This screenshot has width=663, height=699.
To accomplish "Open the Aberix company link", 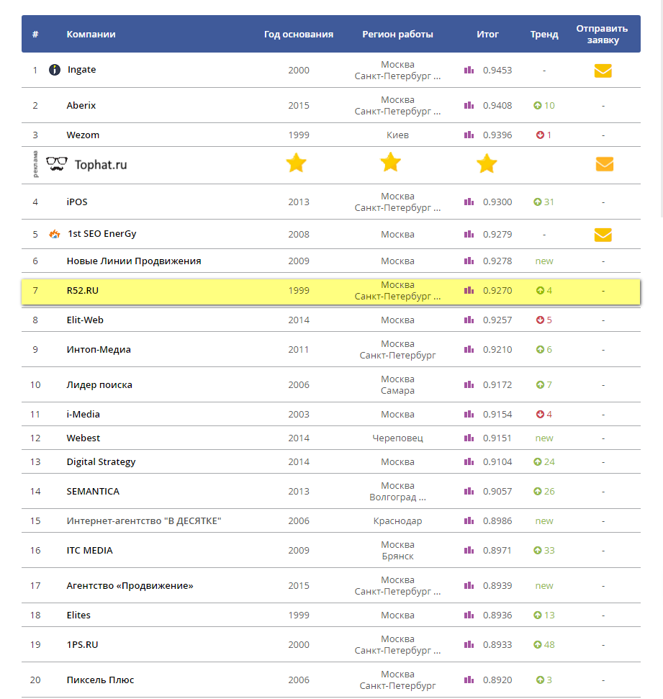I will coord(81,106).
